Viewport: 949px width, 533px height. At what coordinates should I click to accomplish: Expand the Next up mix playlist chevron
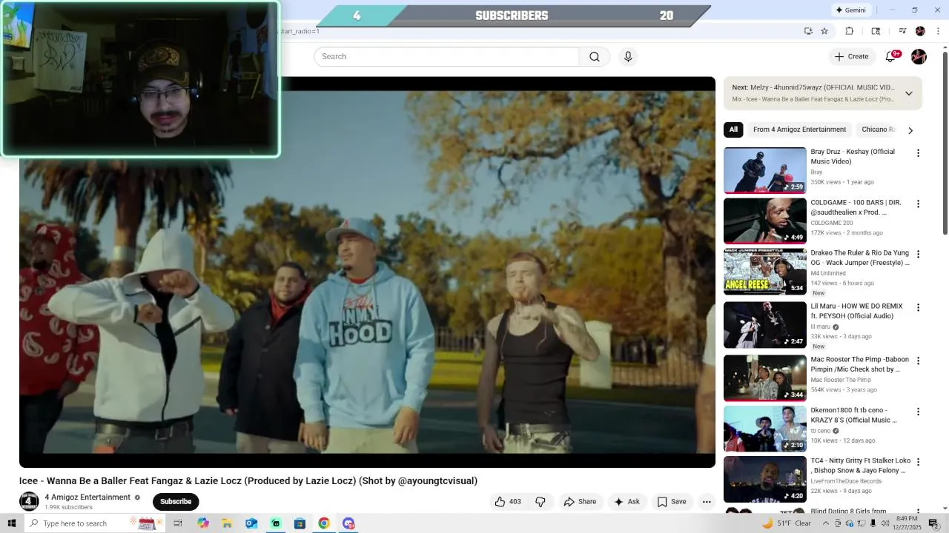click(909, 93)
